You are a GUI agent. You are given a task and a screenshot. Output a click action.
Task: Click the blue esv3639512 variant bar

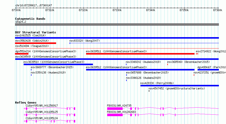140,70
